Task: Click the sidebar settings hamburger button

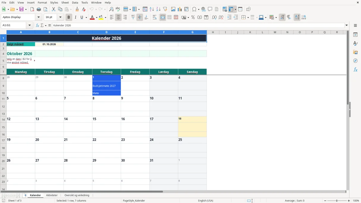Action: [355, 25]
